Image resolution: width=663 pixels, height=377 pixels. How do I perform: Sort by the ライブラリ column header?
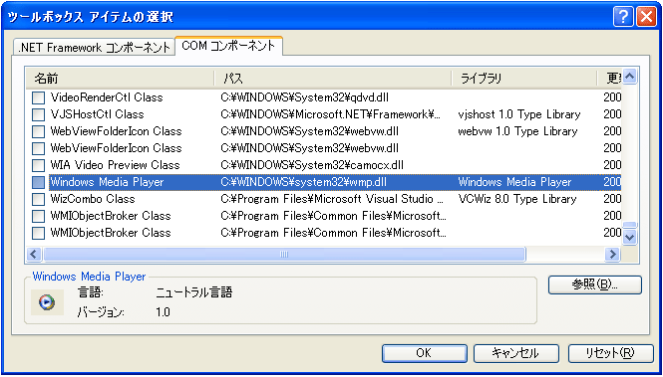click(524, 79)
